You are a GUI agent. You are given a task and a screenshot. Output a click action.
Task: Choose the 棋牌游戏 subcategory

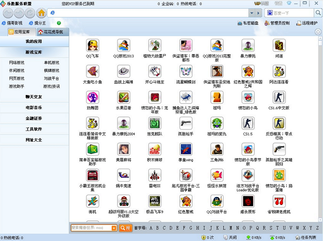coord(52,70)
